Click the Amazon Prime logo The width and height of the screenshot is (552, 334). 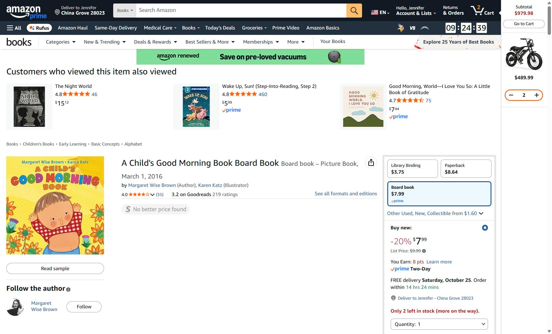[26, 12]
